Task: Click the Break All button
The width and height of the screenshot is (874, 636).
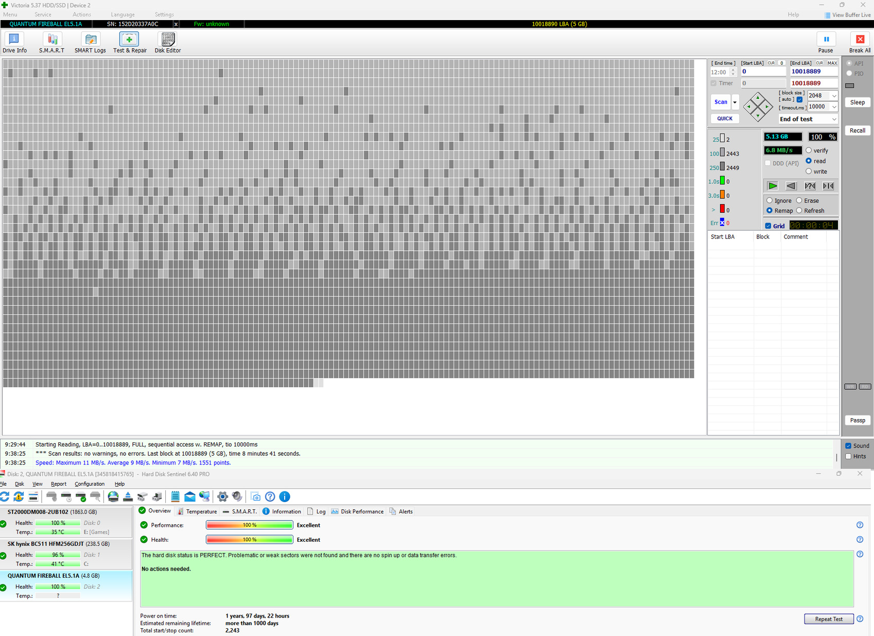Action: click(x=860, y=43)
